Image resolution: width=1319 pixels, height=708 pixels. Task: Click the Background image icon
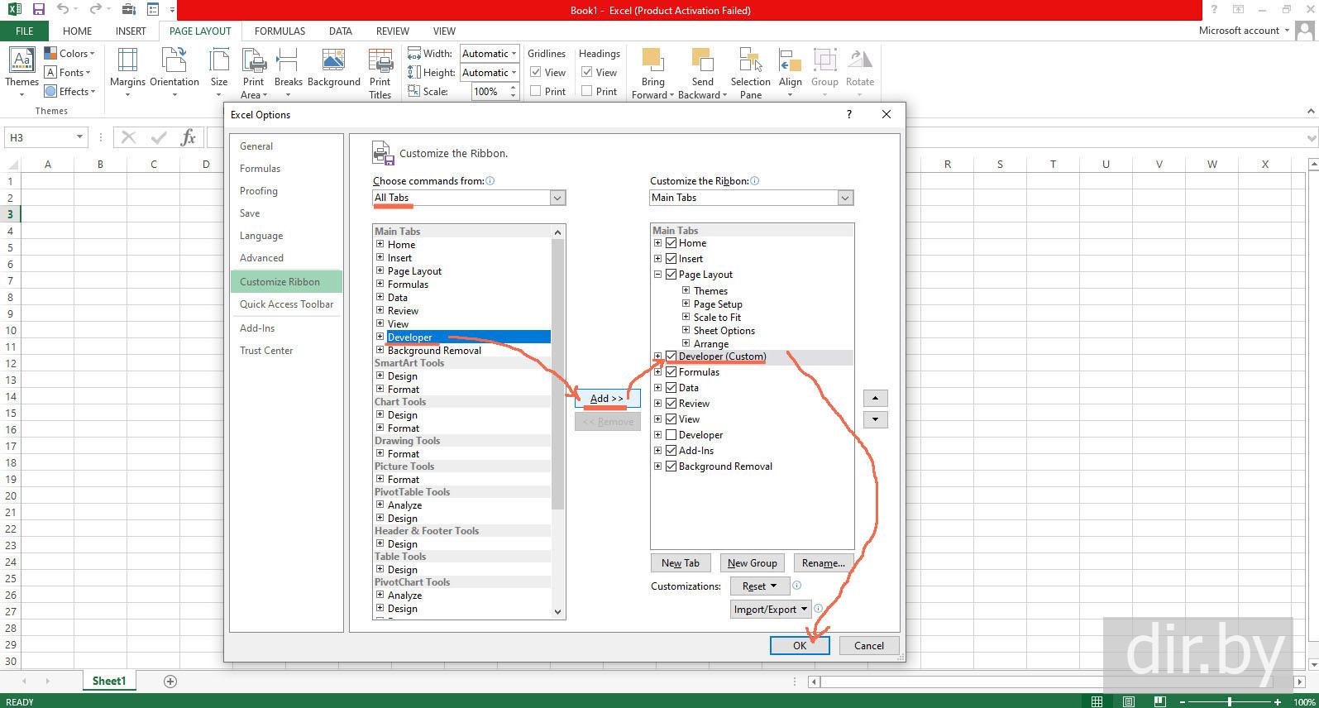coord(333,61)
